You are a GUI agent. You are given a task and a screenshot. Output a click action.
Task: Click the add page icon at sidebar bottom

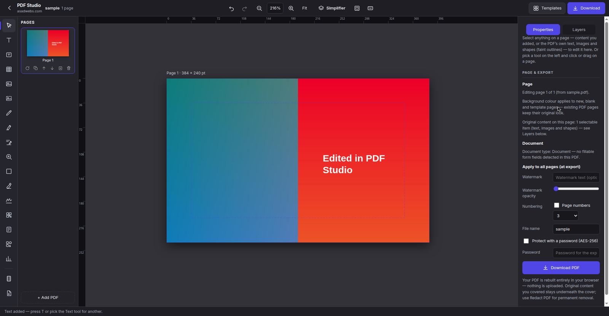[x=9, y=293]
